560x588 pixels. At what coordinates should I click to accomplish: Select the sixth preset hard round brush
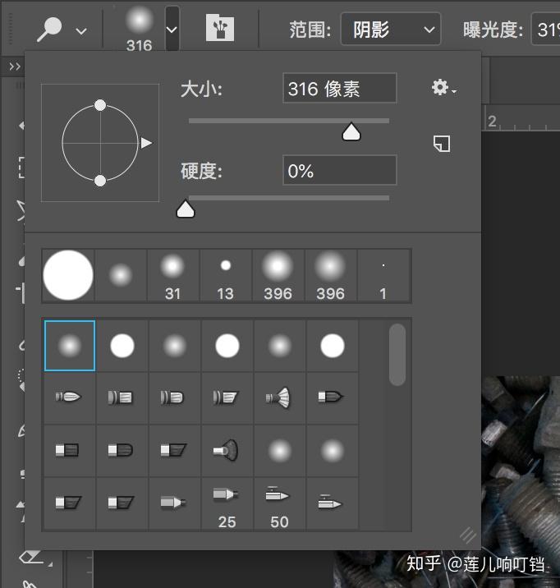332,346
